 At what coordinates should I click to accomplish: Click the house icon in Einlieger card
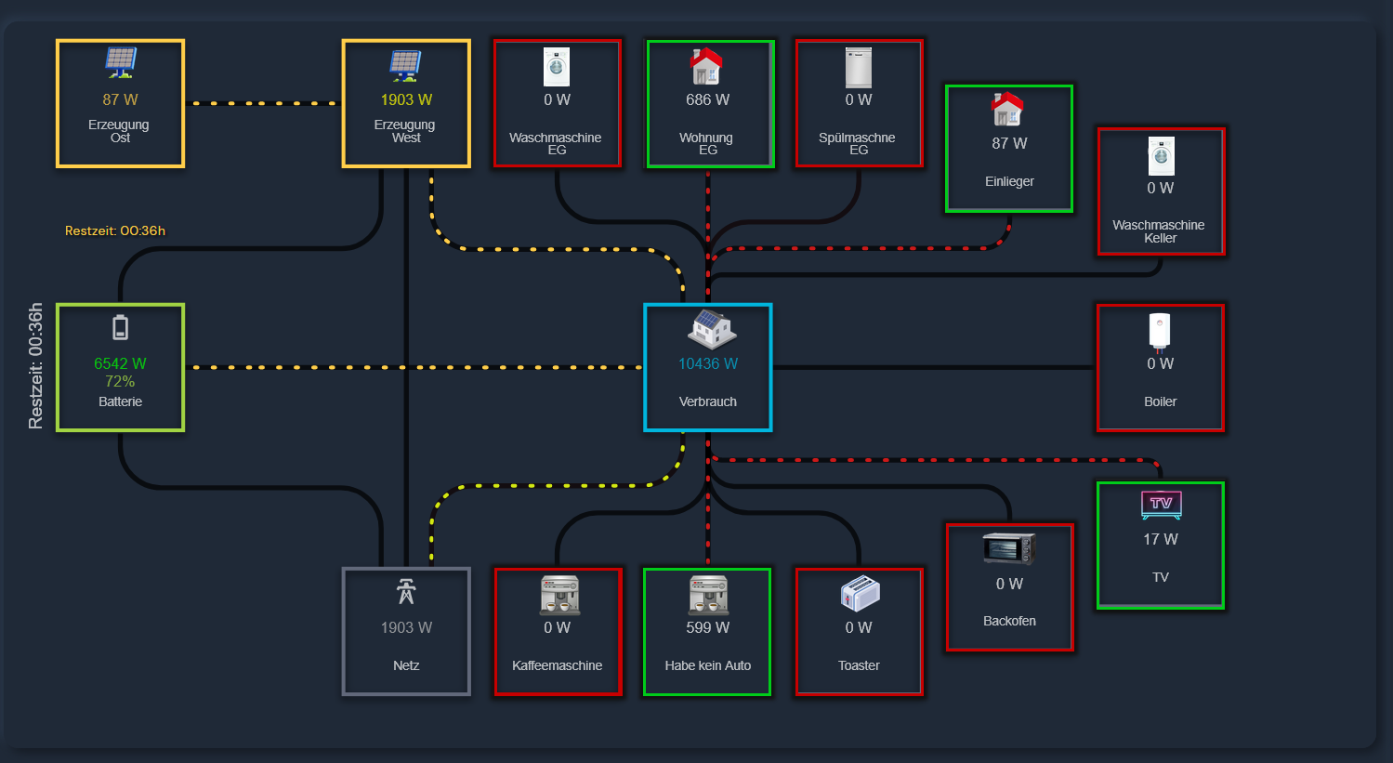coord(1008,110)
